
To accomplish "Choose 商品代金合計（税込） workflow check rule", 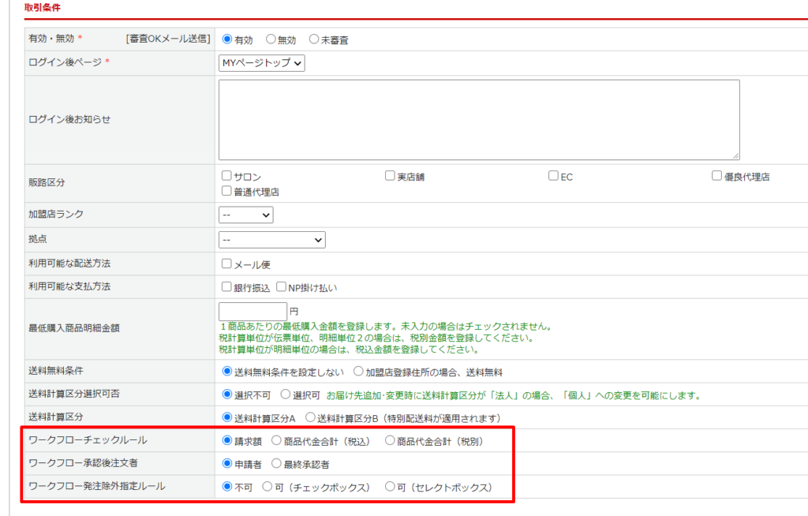I will (276, 441).
